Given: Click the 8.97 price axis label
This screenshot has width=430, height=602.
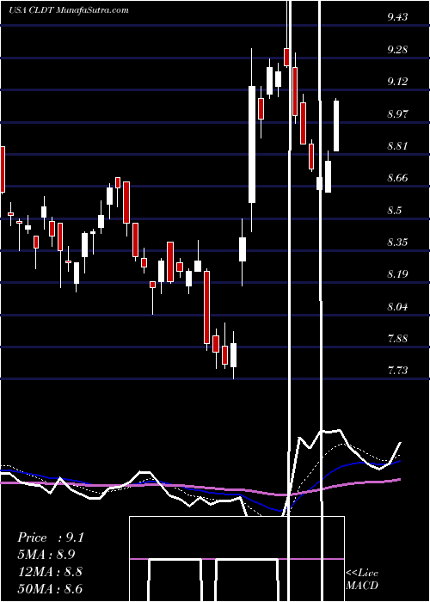Looking at the screenshot, I should coord(397,114).
